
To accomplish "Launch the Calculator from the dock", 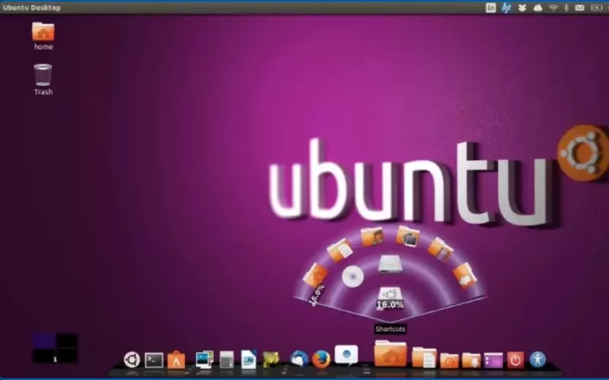I will tap(226, 359).
